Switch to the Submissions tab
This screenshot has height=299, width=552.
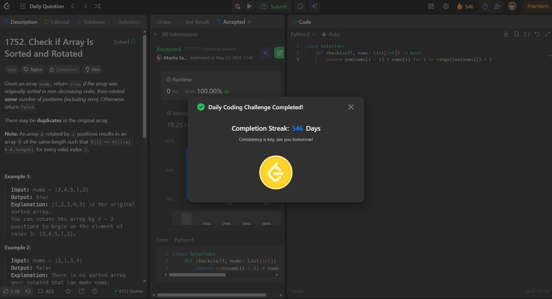tap(127, 22)
